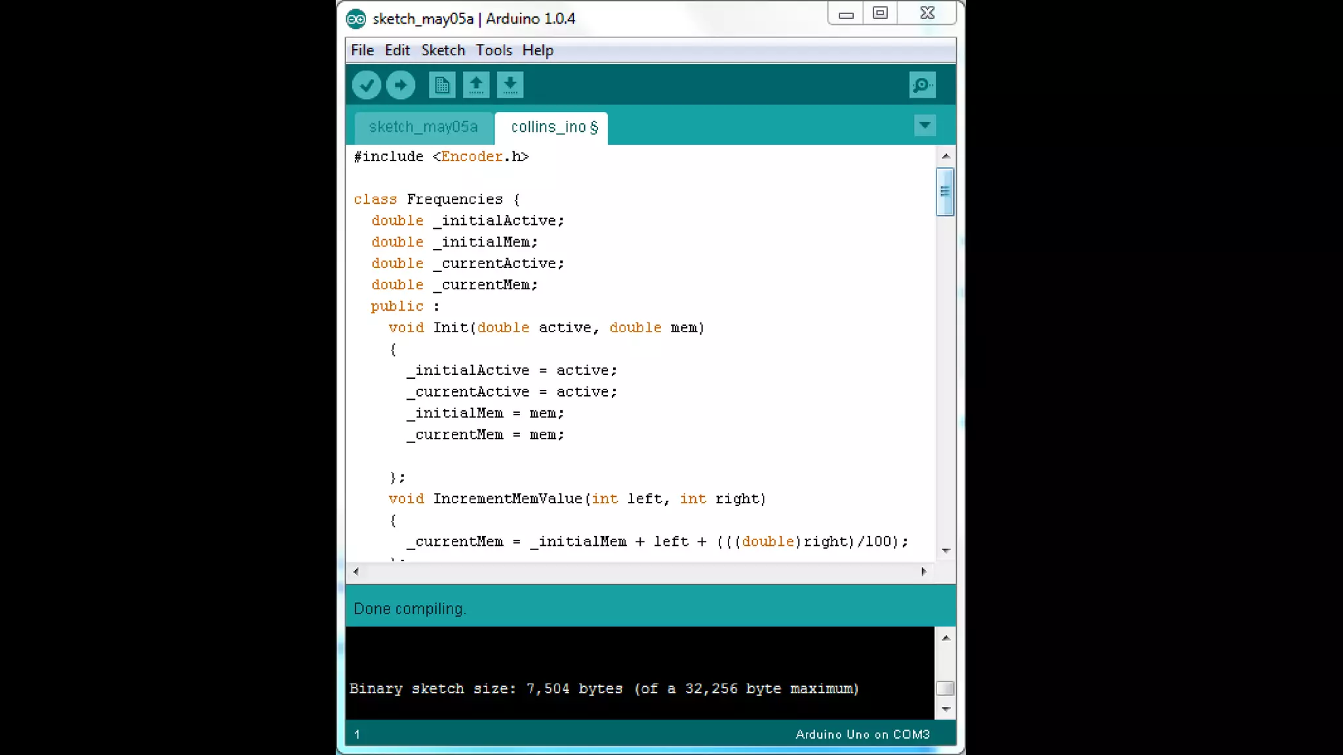Screen dimensions: 1343x755
Task: Click the editor scroll down arrow
Action: 946,551
